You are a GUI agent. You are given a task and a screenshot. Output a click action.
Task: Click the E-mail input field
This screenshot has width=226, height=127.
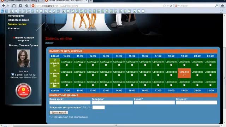154,102
